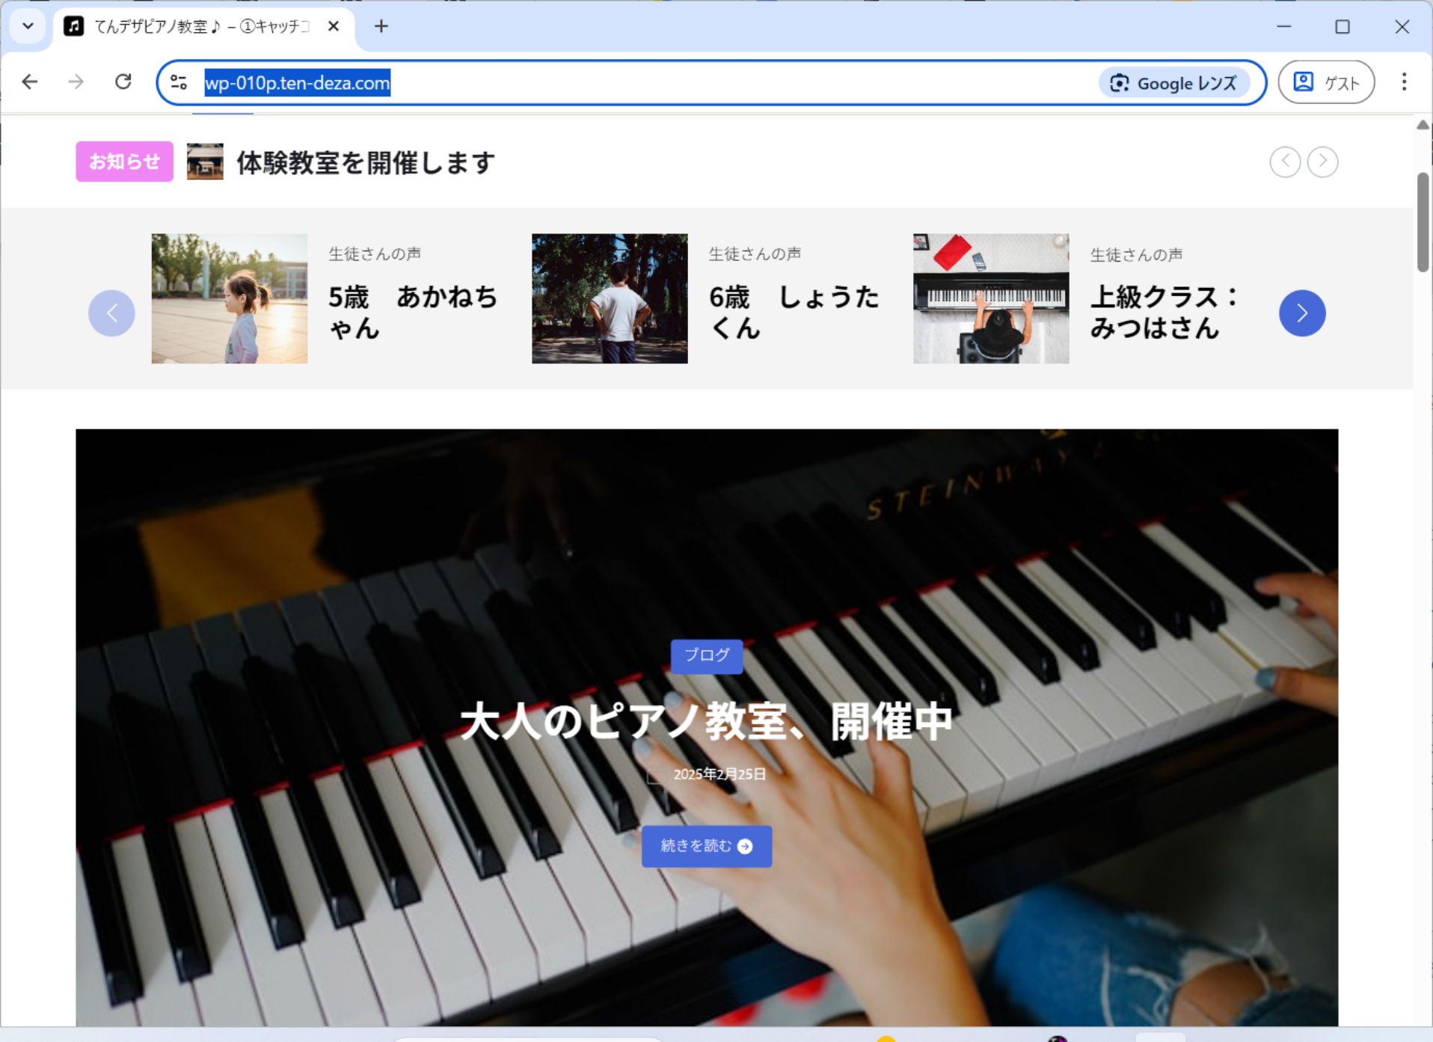Image resolution: width=1433 pixels, height=1042 pixels.
Task: Go to next news announcement
Action: click(1322, 162)
